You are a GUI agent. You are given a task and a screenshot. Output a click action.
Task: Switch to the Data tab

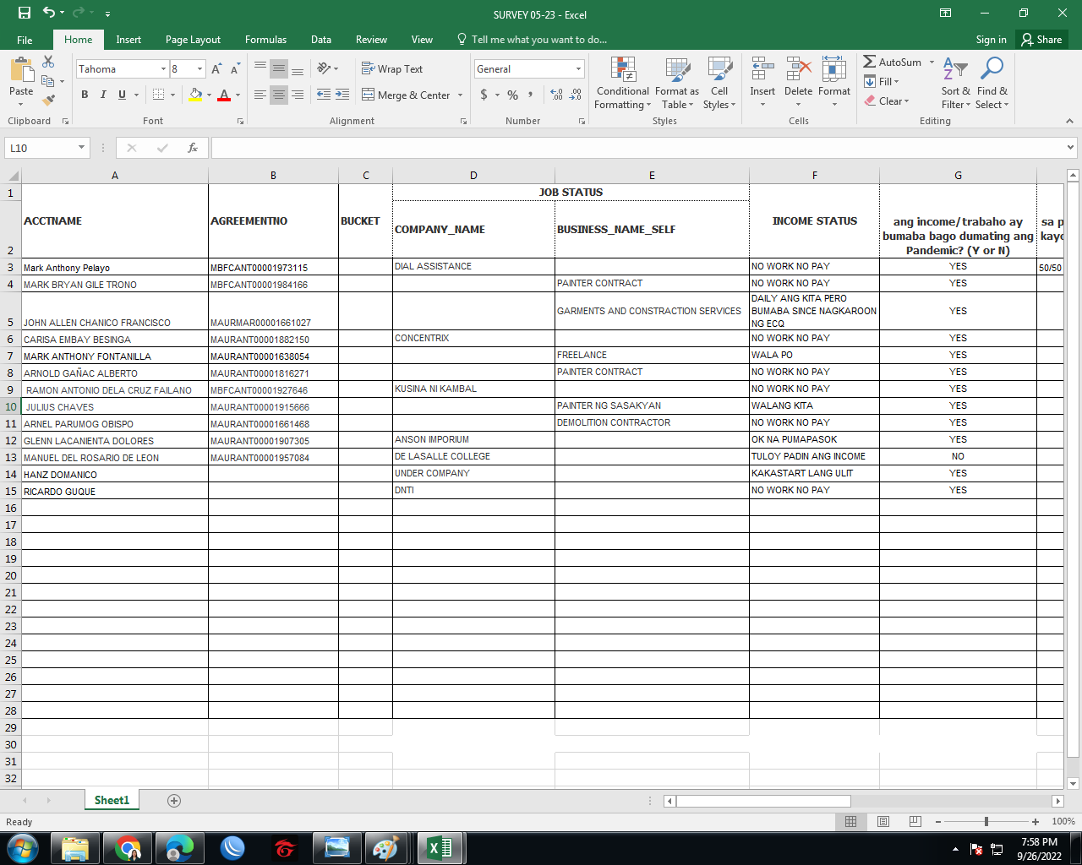click(x=321, y=40)
